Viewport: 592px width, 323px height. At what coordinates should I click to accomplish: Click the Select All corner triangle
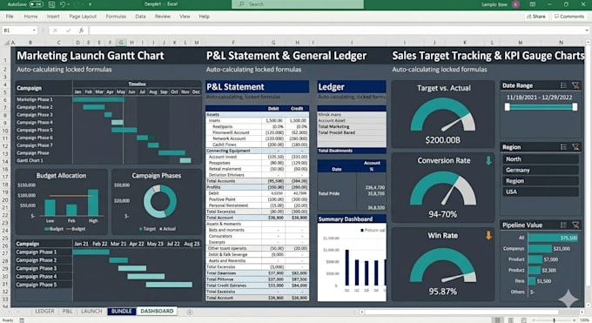coord(6,43)
